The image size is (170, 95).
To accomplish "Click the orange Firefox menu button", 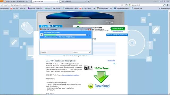I will coord(2,1).
